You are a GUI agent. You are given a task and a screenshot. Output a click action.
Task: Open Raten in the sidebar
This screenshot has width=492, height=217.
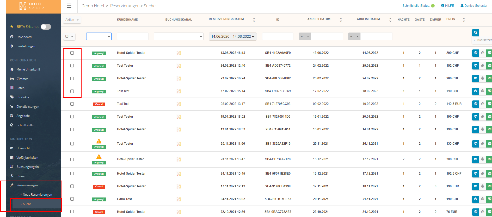[20, 88]
